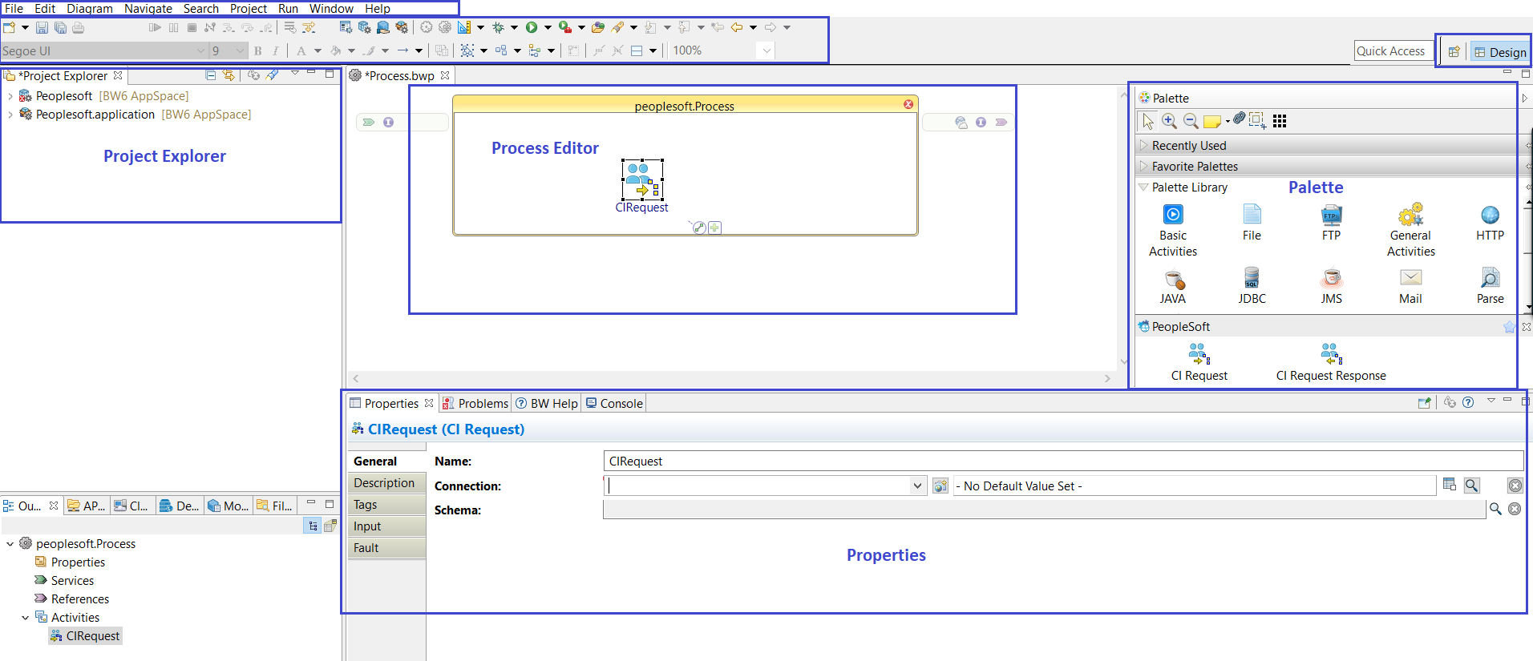Image resolution: width=1533 pixels, height=661 pixels.
Task: Close the Process.bwp editor tab
Action: coord(445,75)
